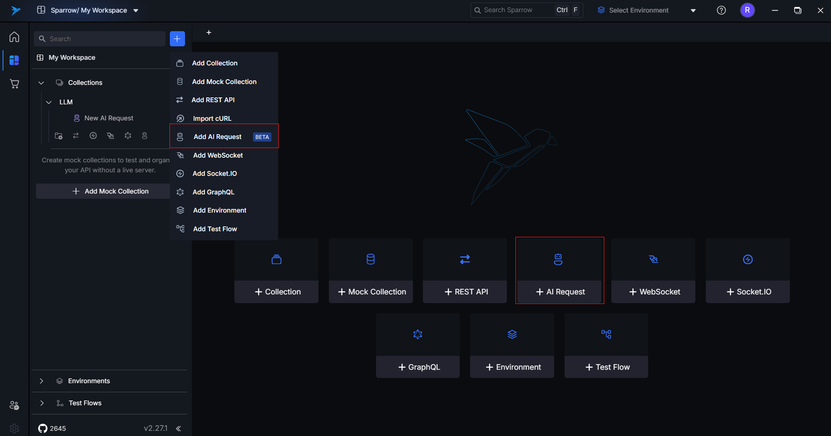
Task: Choose Add Mock Collection menu entry
Action: [x=224, y=82]
